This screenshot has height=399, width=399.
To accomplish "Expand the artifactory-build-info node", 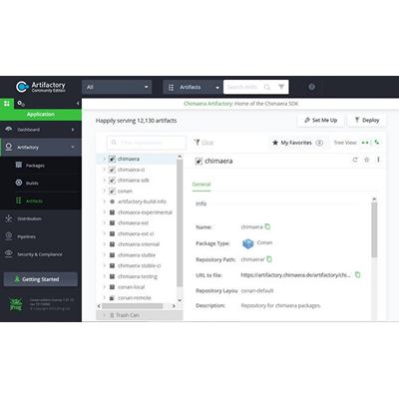I will click(104, 201).
